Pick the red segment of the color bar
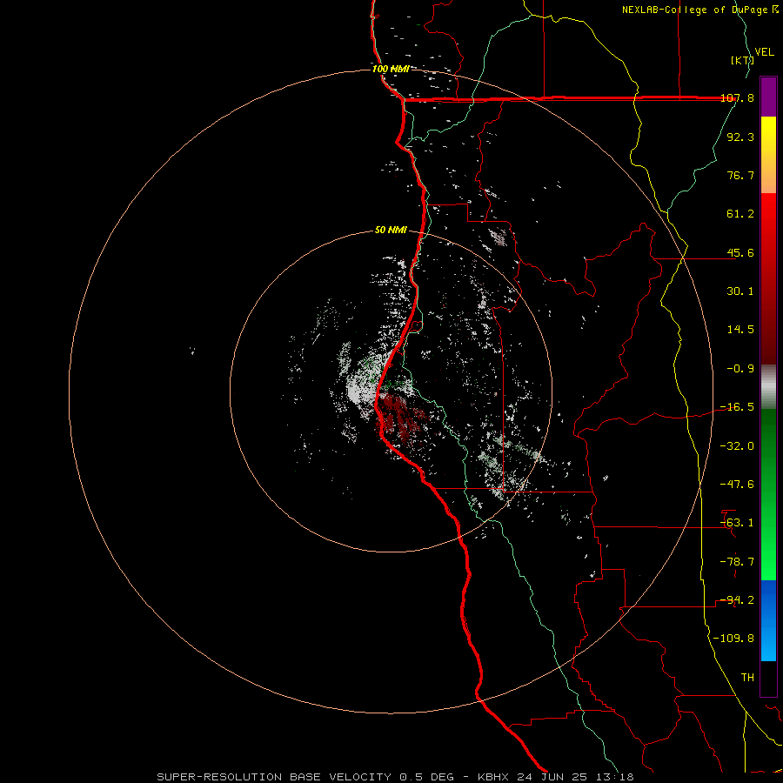 click(768, 278)
